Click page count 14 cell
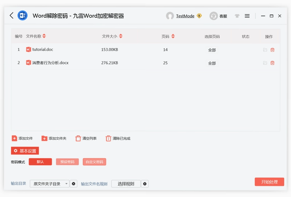Image resolution: width=291 pixels, height=197 pixels. point(166,50)
